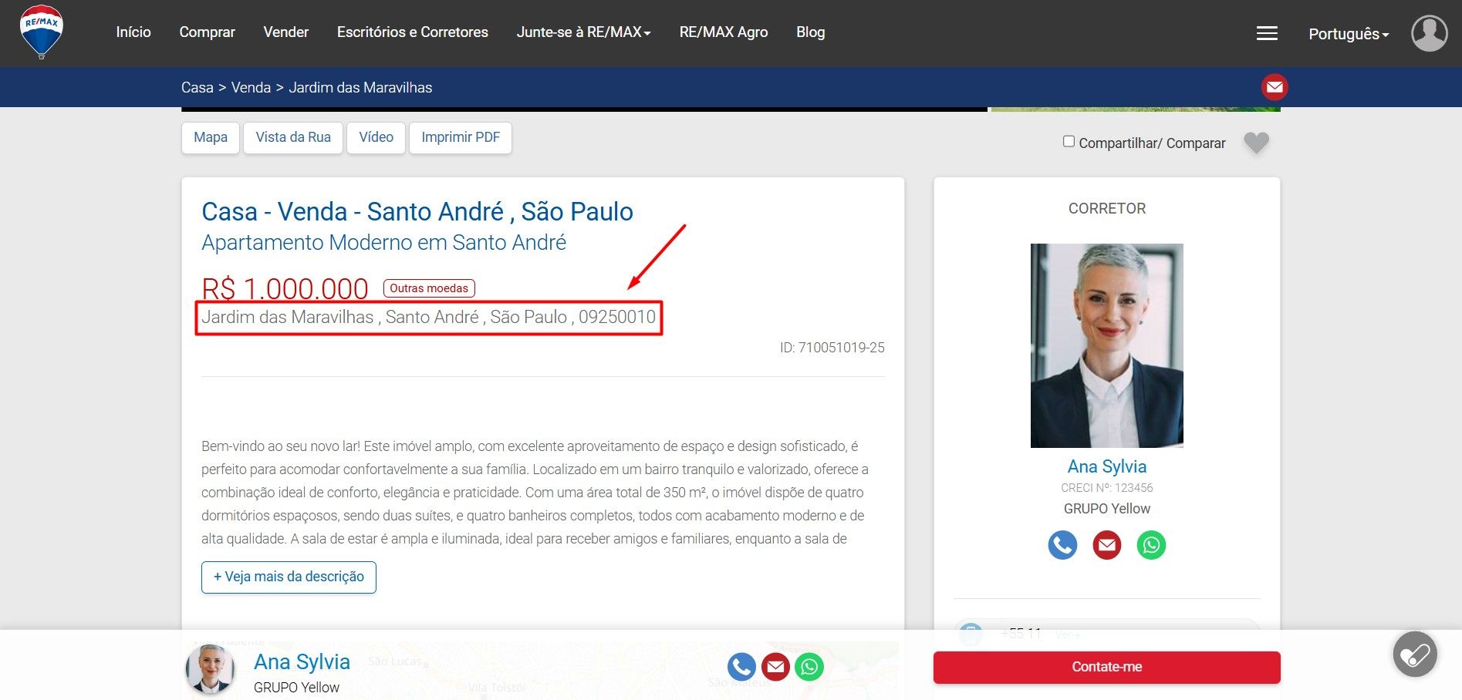Email the broker via red mail icon in Corretor card
The width and height of the screenshot is (1462, 700).
pyautogui.click(x=1107, y=545)
